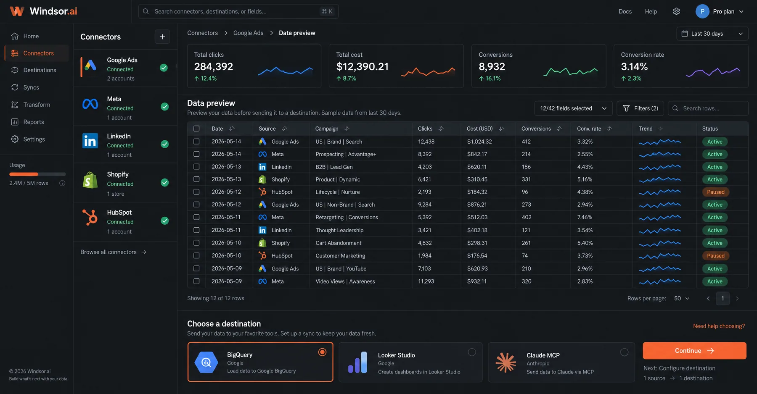
Task: Select the Claude MCP radio button
Action: click(x=624, y=352)
